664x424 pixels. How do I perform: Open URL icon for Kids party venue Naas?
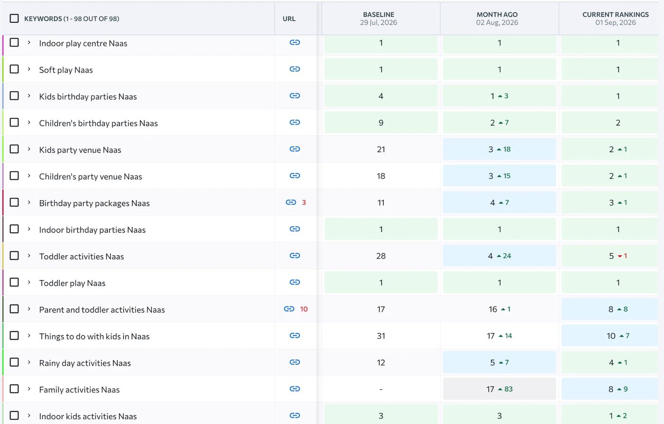(x=295, y=149)
